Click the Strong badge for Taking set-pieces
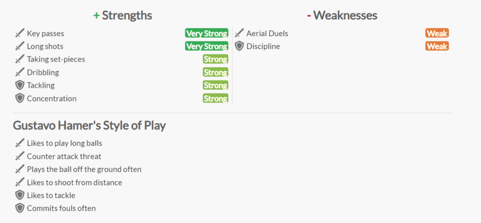This screenshot has height=223, width=481. click(x=216, y=60)
